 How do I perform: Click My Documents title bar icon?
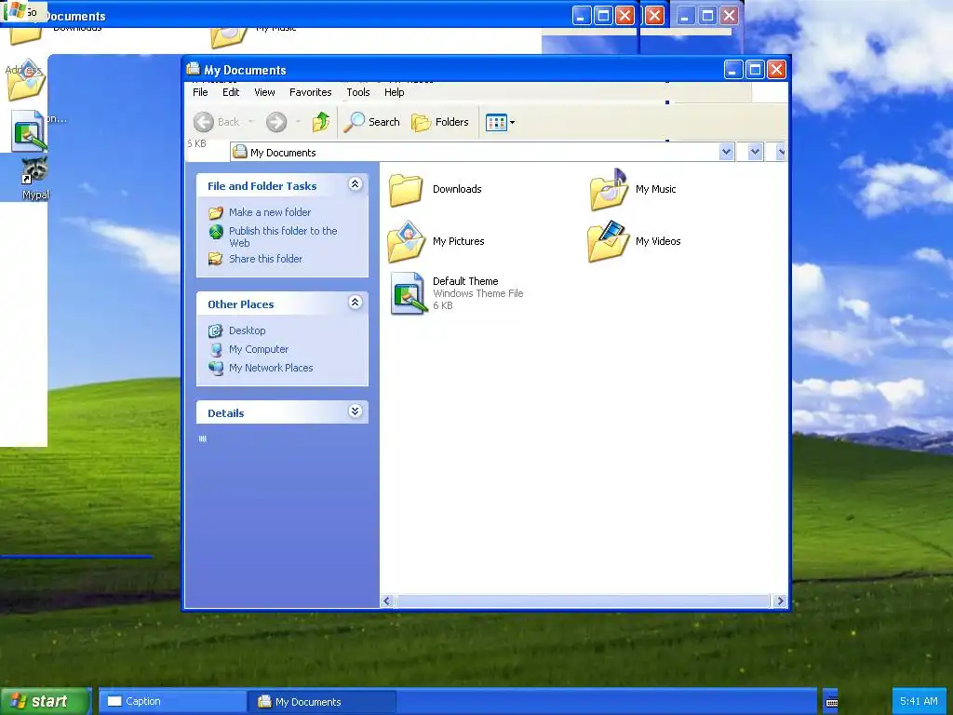(194, 69)
